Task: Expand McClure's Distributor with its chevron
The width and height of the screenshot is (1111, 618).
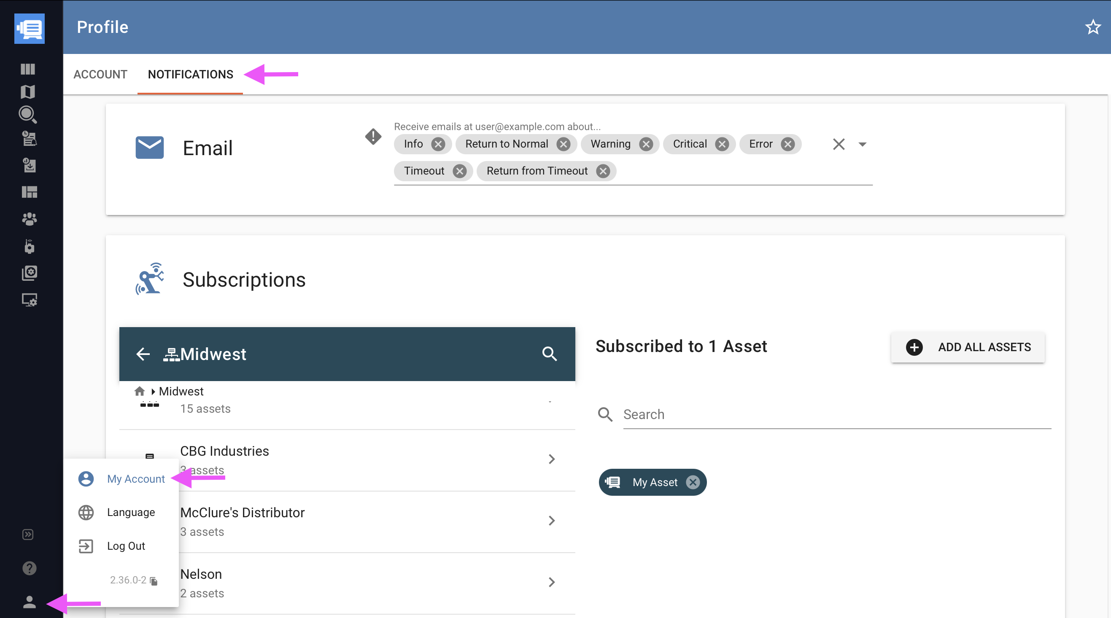Action: (x=552, y=521)
